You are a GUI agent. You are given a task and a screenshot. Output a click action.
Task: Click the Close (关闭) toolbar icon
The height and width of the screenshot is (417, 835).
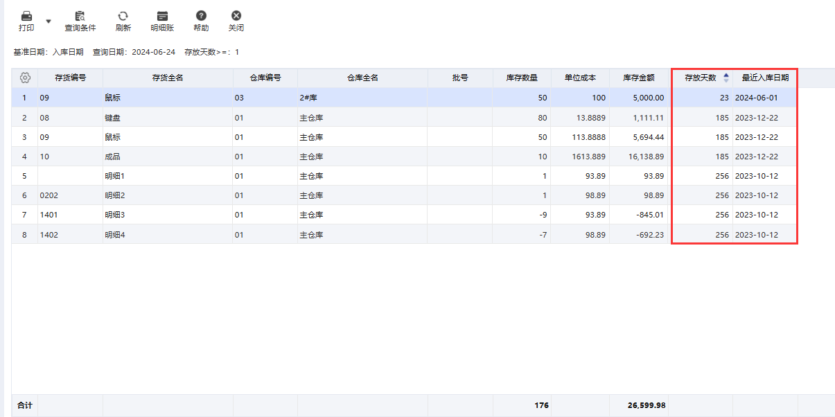point(236,16)
